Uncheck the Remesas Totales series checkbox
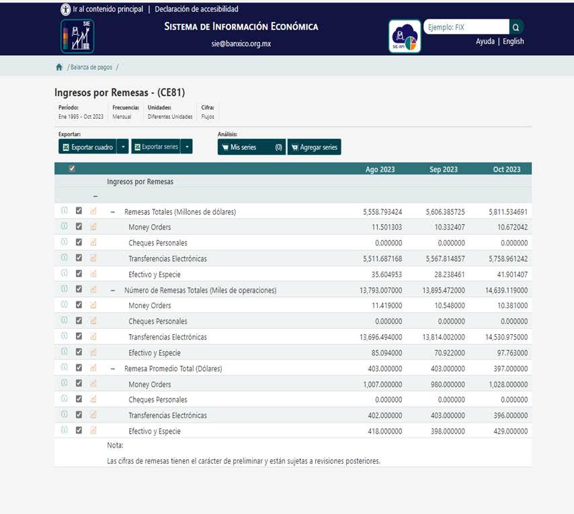Image resolution: width=574 pixels, height=514 pixels. coord(79,211)
